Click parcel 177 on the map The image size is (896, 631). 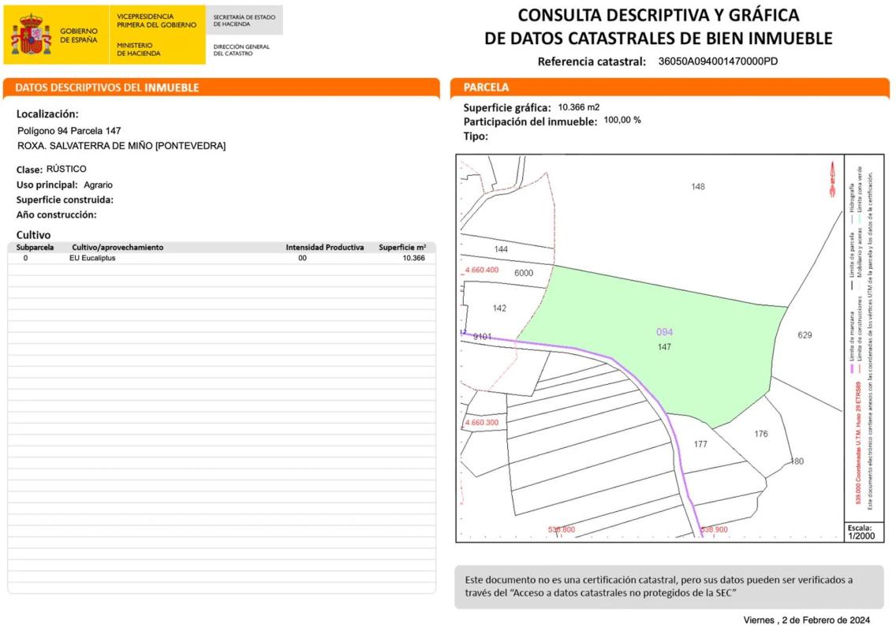point(700,444)
